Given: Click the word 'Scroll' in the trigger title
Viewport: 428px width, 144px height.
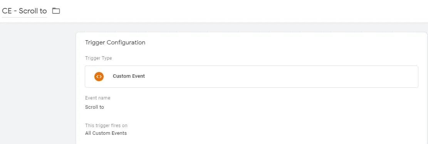Looking at the screenshot, I should 26,11.
